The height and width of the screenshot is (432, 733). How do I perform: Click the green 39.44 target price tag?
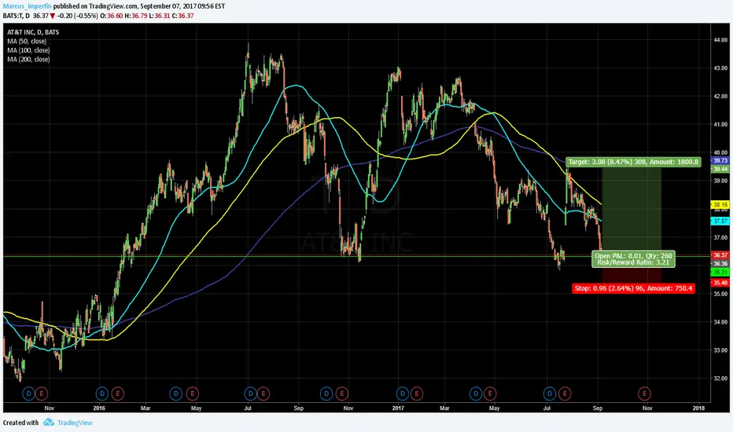tap(720, 169)
